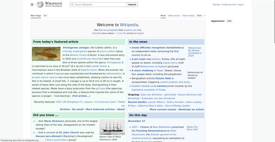Select the View source tab
275x142 pixels.
tap(174, 15)
